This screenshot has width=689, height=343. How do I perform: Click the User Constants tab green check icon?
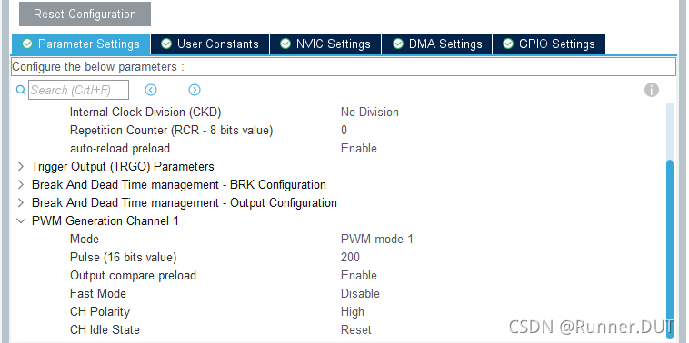[x=166, y=44]
